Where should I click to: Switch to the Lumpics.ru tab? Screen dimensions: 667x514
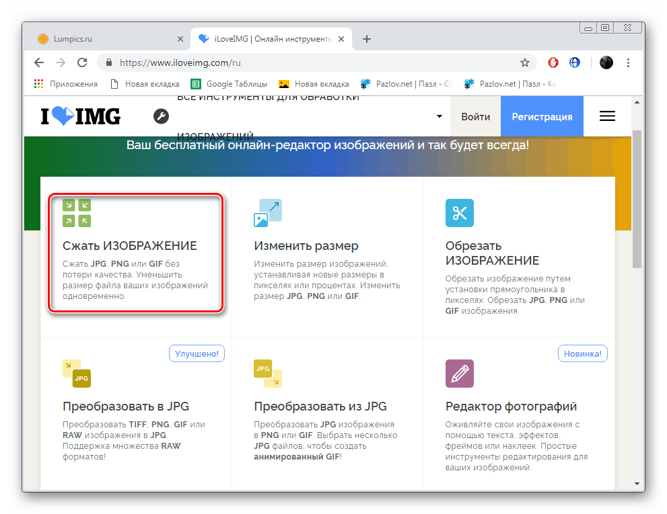click(101, 39)
